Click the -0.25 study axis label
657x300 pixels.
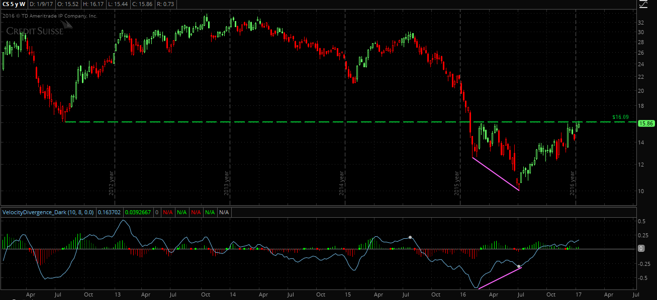coord(644,263)
